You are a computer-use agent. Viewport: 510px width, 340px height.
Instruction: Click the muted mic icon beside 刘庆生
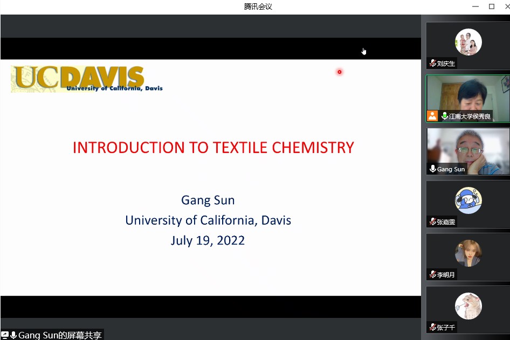click(x=432, y=64)
